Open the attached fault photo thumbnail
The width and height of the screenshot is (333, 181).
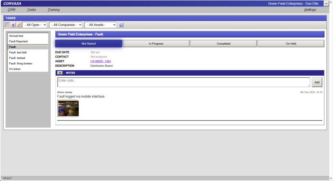click(68, 109)
